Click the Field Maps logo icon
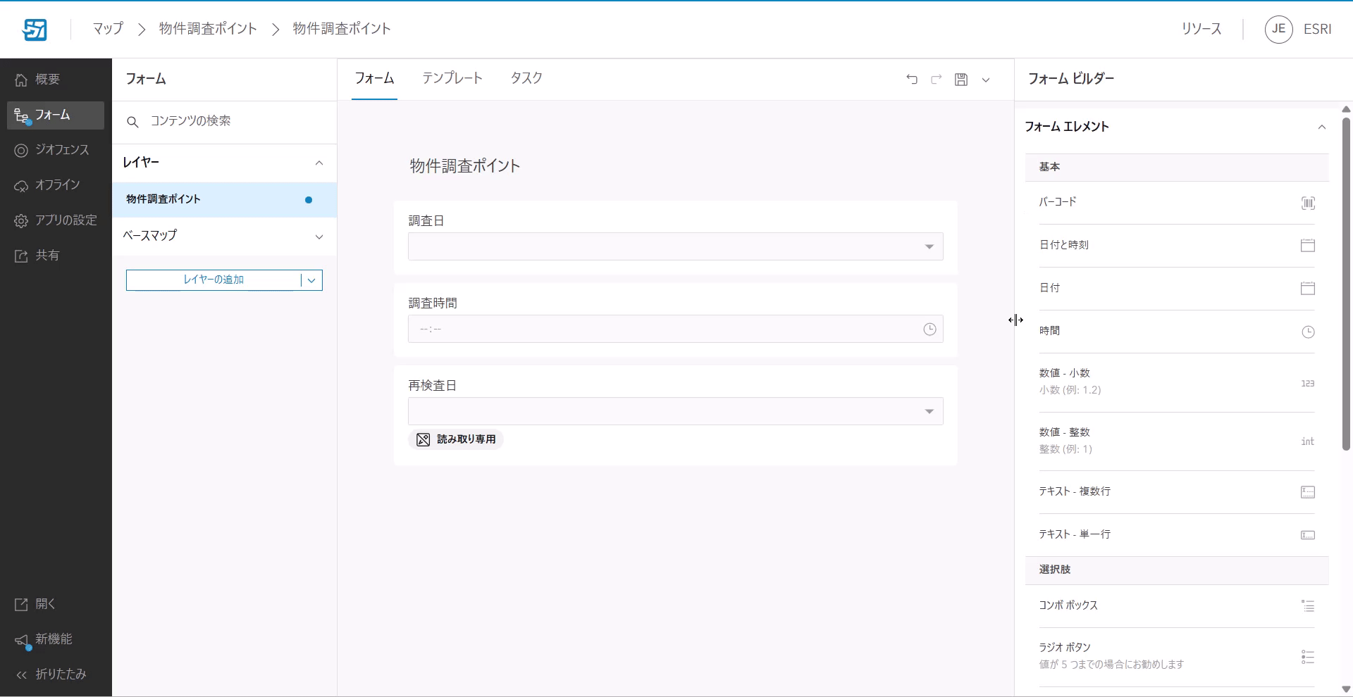The image size is (1353, 697). click(35, 30)
